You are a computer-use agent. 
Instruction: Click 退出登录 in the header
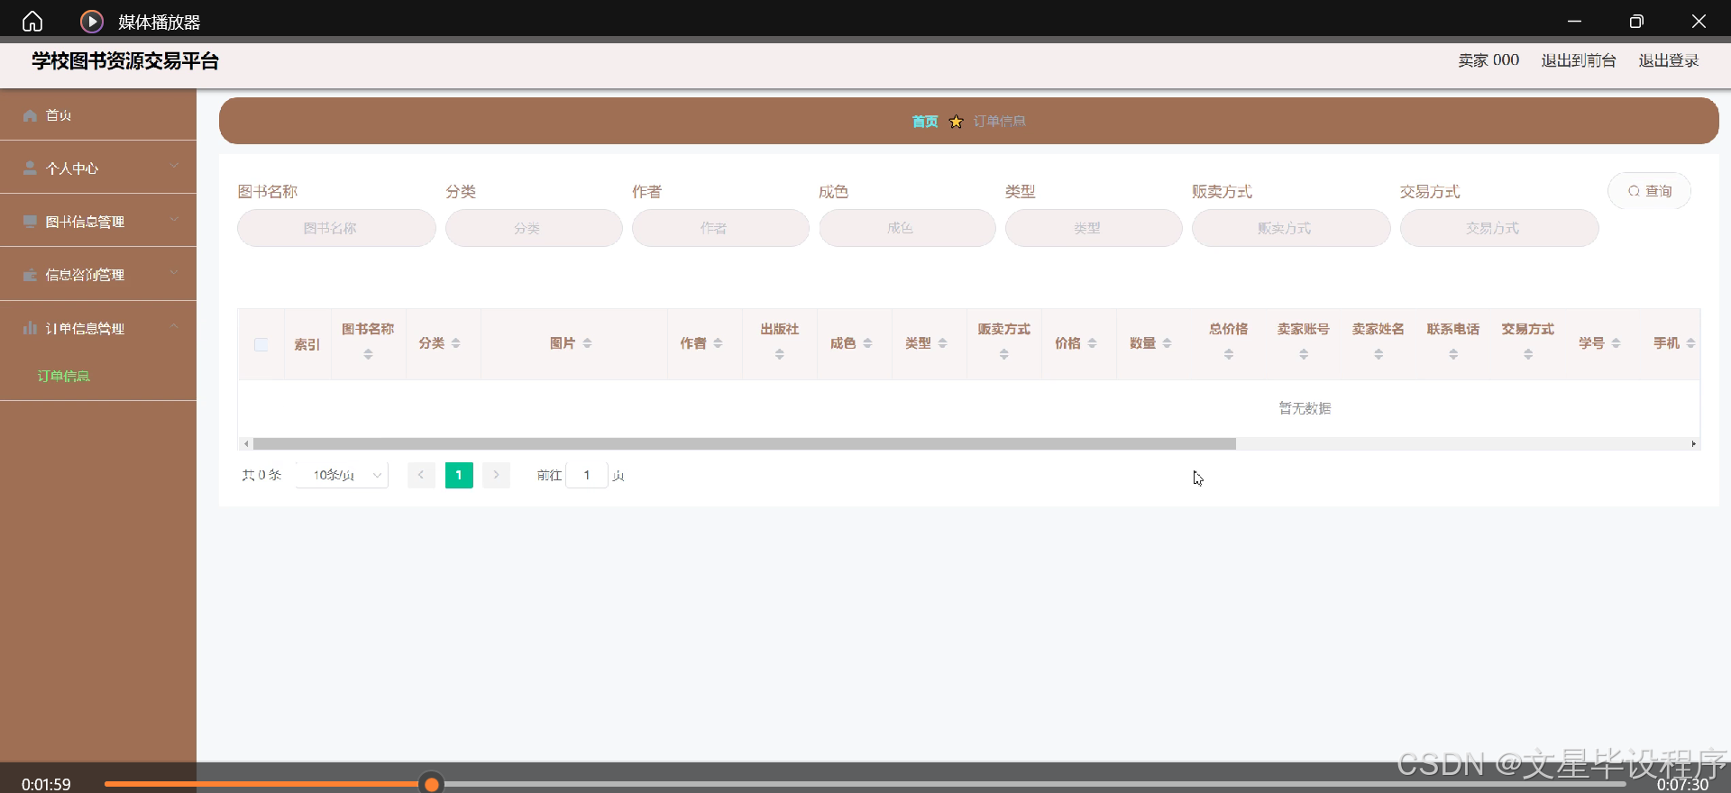point(1669,60)
